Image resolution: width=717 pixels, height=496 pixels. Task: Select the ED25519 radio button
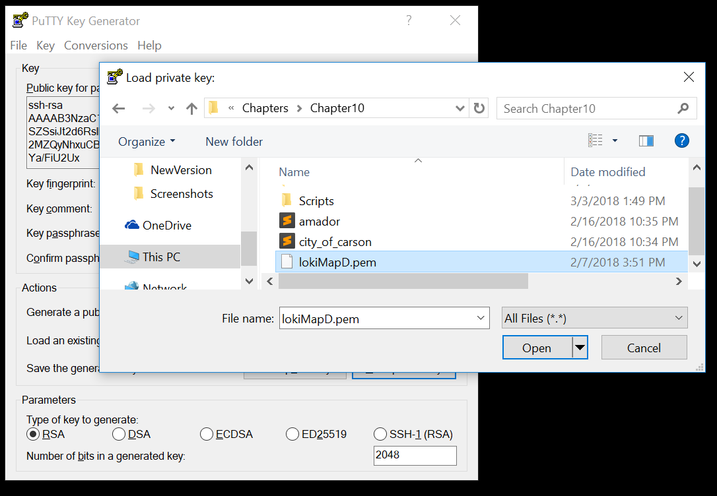(x=292, y=434)
